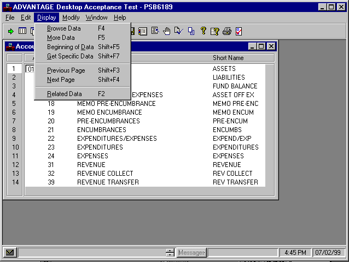Choose Next Page in Display menu
The image size is (349, 262).
pyautogui.click(x=83, y=80)
